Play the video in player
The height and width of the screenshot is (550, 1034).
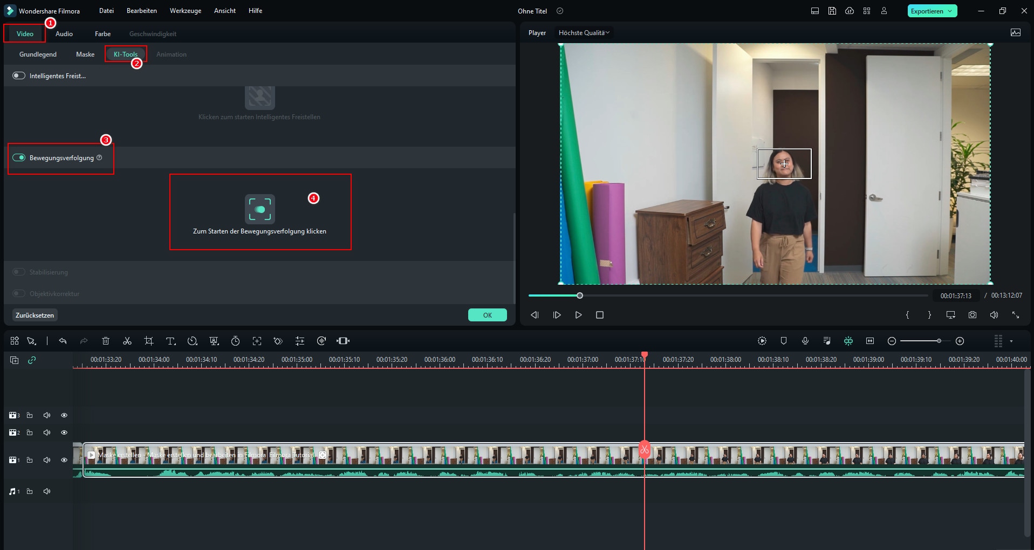pos(578,315)
